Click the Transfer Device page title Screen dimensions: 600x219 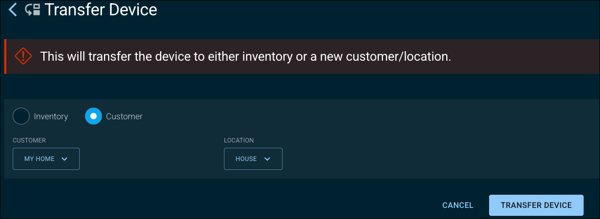click(101, 9)
